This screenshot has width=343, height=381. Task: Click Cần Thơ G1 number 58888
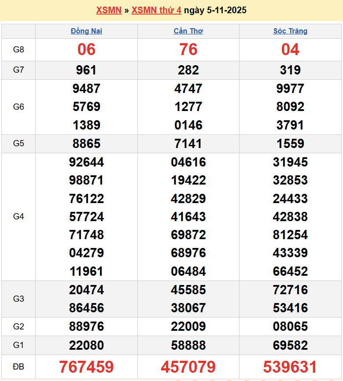(188, 345)
